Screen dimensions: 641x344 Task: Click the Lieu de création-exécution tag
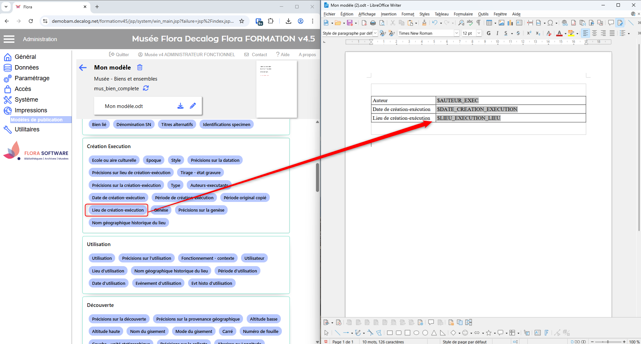click(118, 210)
